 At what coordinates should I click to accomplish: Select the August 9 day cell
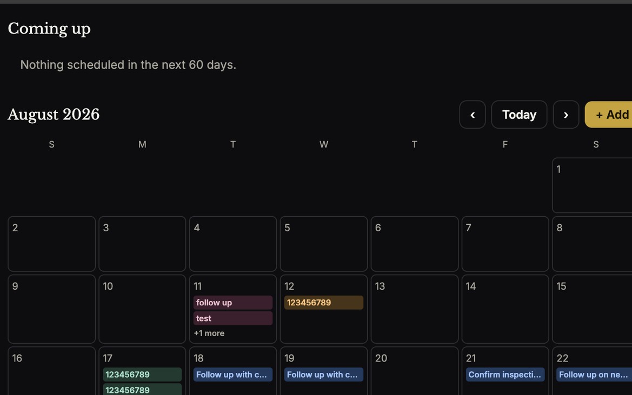click(51, 309)
